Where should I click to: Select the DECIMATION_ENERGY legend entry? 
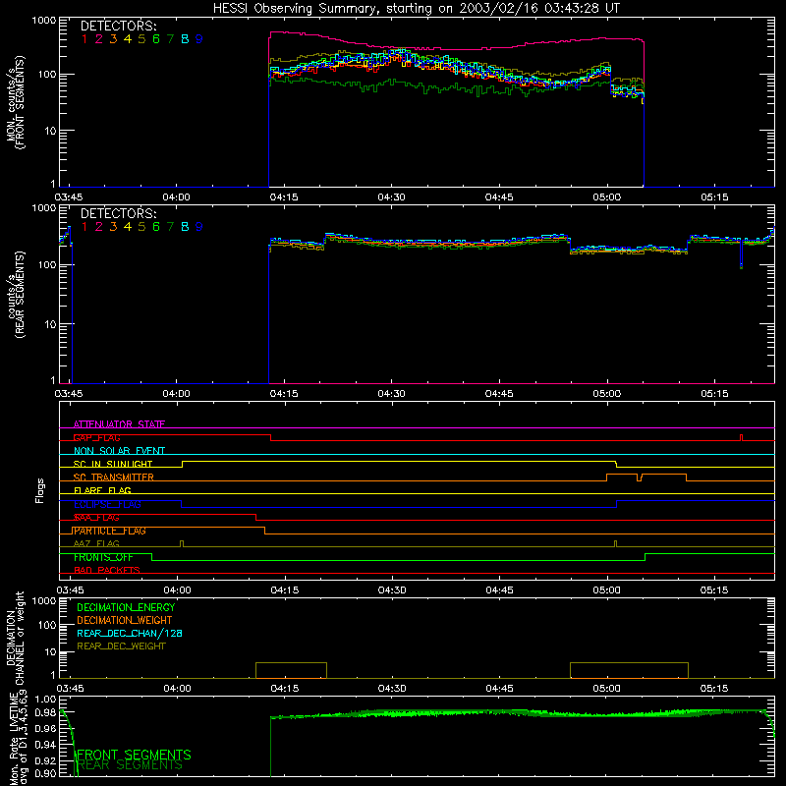tap(126, 607)
